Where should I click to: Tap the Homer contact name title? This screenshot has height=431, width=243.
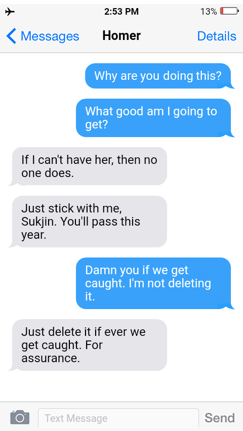pyautogui.click(x=121, y=36)
